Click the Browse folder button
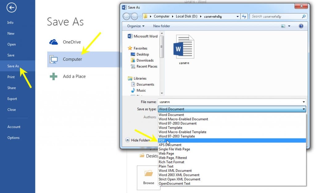 tap(148, 178)
